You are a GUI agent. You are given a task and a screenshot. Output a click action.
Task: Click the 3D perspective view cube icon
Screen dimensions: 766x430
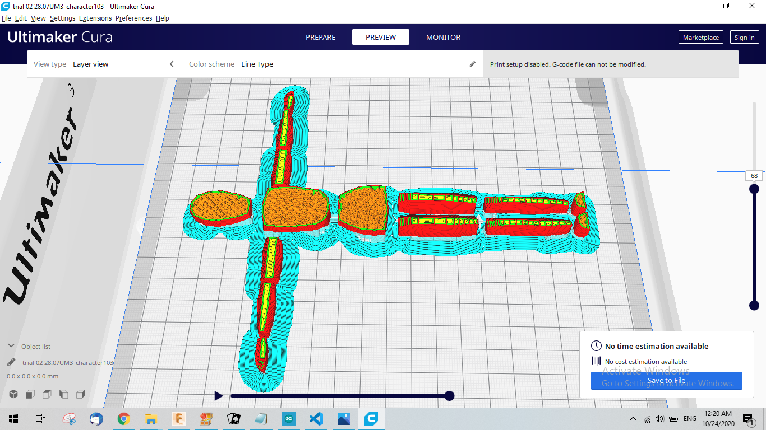[x=13, y=394]
